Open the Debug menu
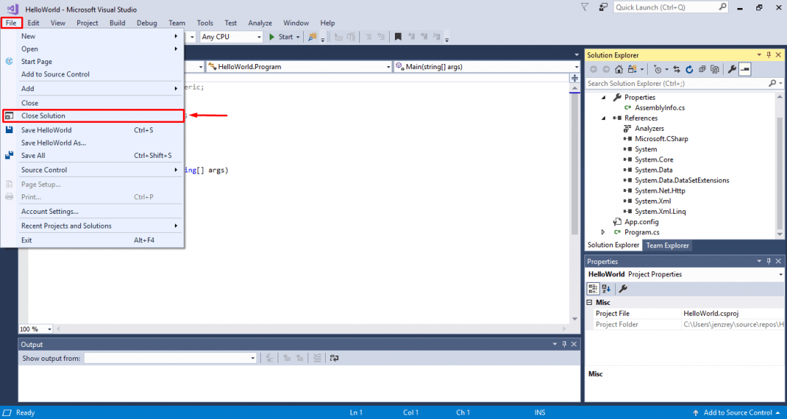 click(x=146, y=23)
